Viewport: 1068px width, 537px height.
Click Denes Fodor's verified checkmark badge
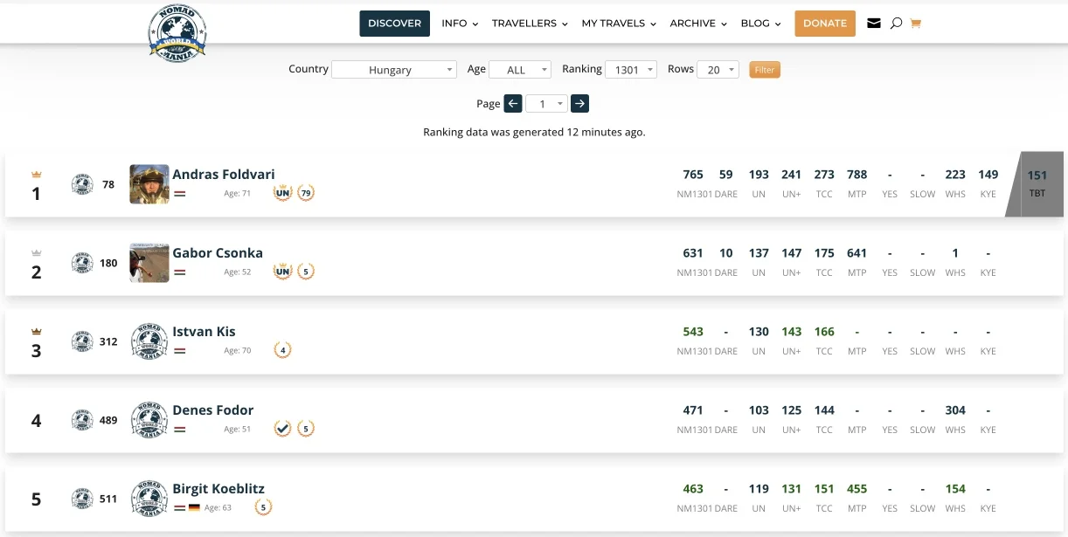click(x=282, y=429)
